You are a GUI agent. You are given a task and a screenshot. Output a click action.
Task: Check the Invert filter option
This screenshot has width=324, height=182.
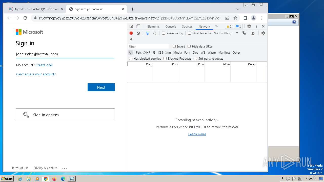pos(174,46)
